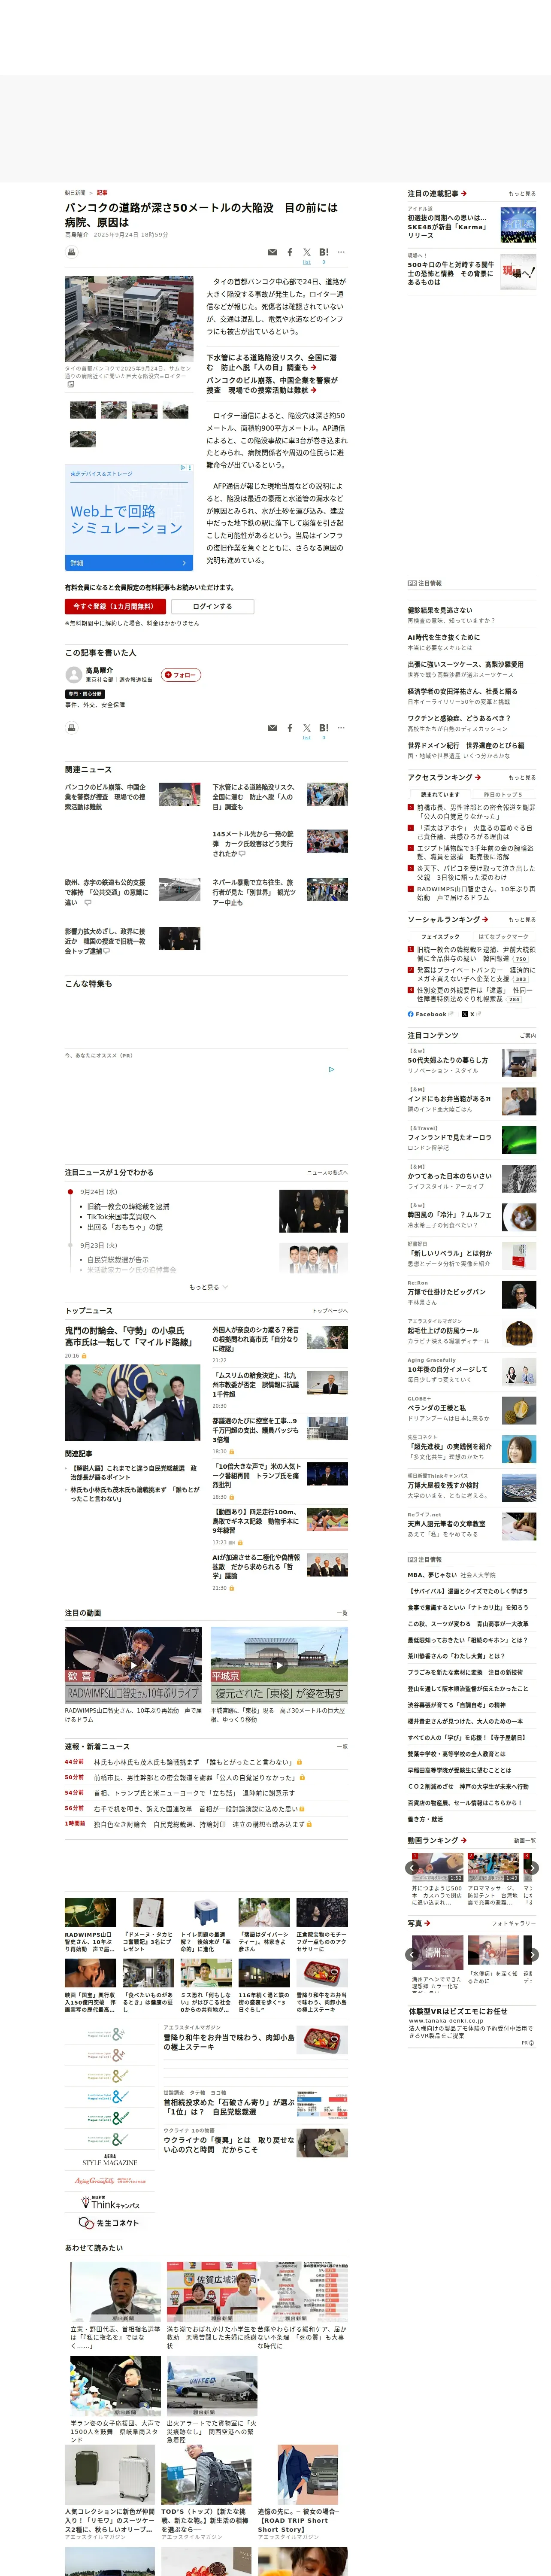551x2576 pixels.
Task: Click フォロー button for the author
Action: click(x=181, y=675)
